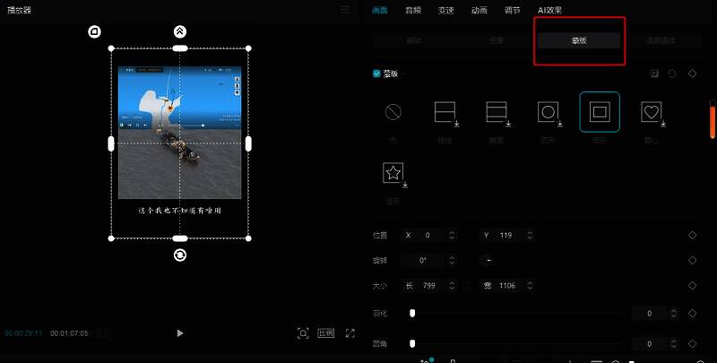Click the orange panel scrollbar

pos(713,122)
